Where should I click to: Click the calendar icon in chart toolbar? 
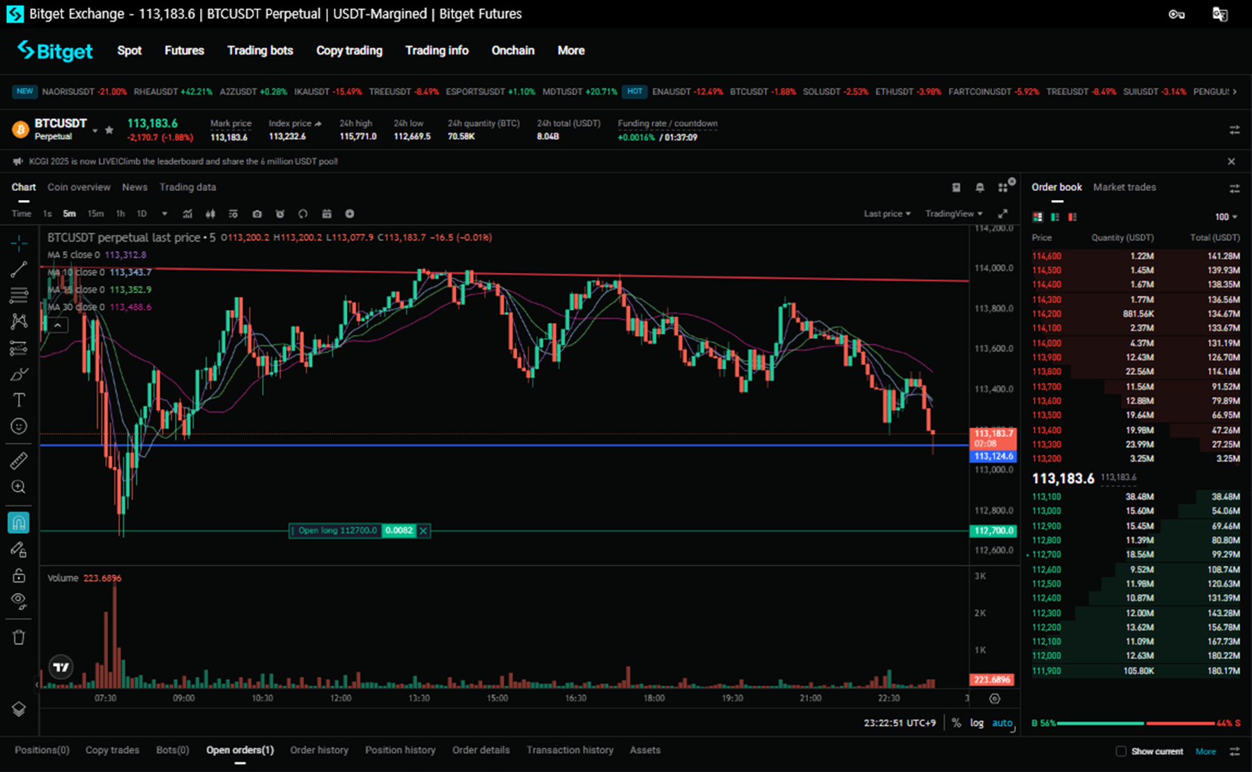click(x=327, y=214)
